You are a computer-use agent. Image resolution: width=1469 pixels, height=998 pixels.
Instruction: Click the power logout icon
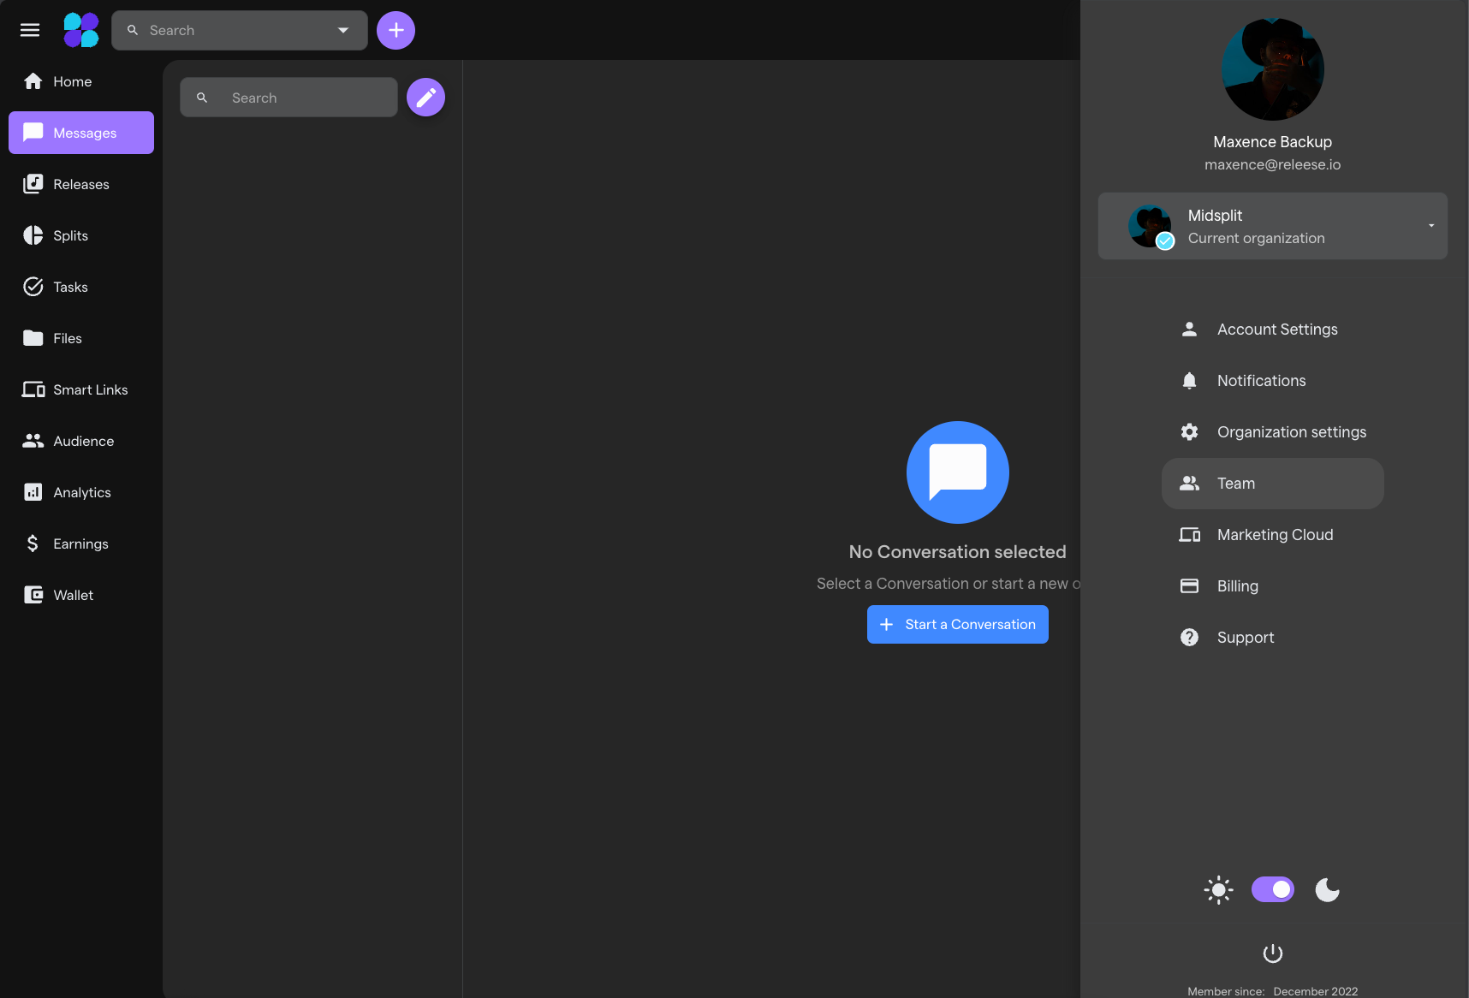pos(1273,953)
